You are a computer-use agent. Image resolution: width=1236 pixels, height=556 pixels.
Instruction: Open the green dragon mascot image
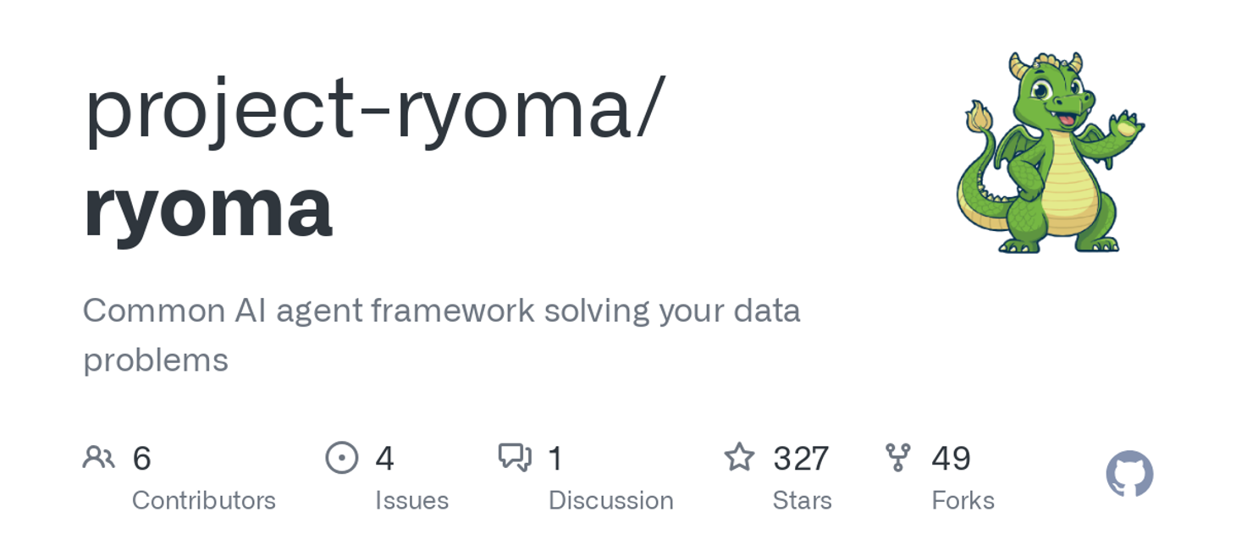coord(1049,153)
